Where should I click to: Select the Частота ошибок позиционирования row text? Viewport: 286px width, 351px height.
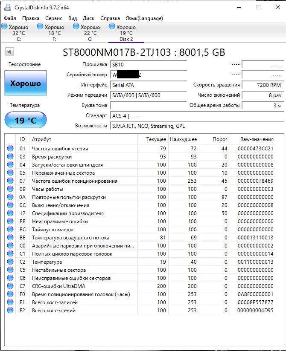pyautogui.click(x=74, y=181)
